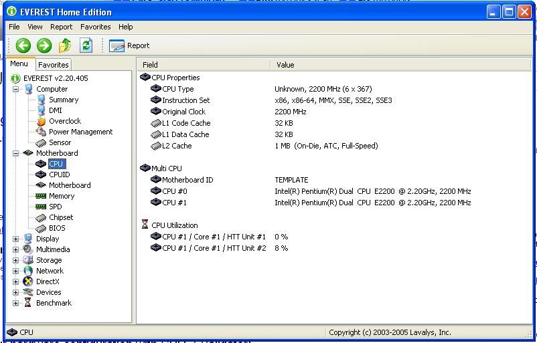Expand the Multimedia tree node
Image resolution: width=537 pixels, height=343 pixels.
click(x=16, y=249)
